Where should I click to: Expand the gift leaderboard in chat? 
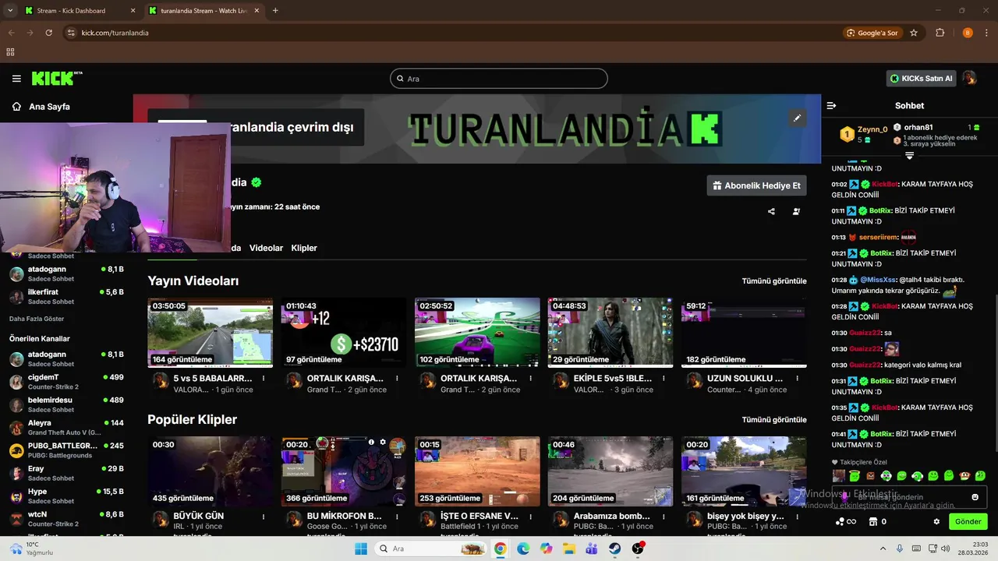pos(909,156)
